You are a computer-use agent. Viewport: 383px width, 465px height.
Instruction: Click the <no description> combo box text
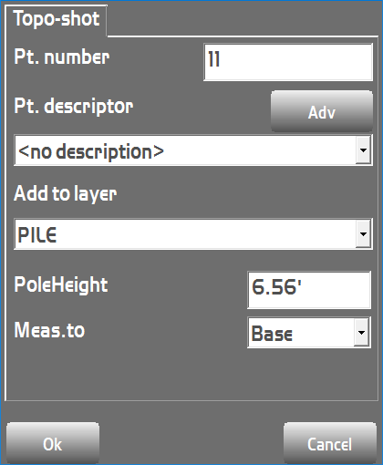91,151
